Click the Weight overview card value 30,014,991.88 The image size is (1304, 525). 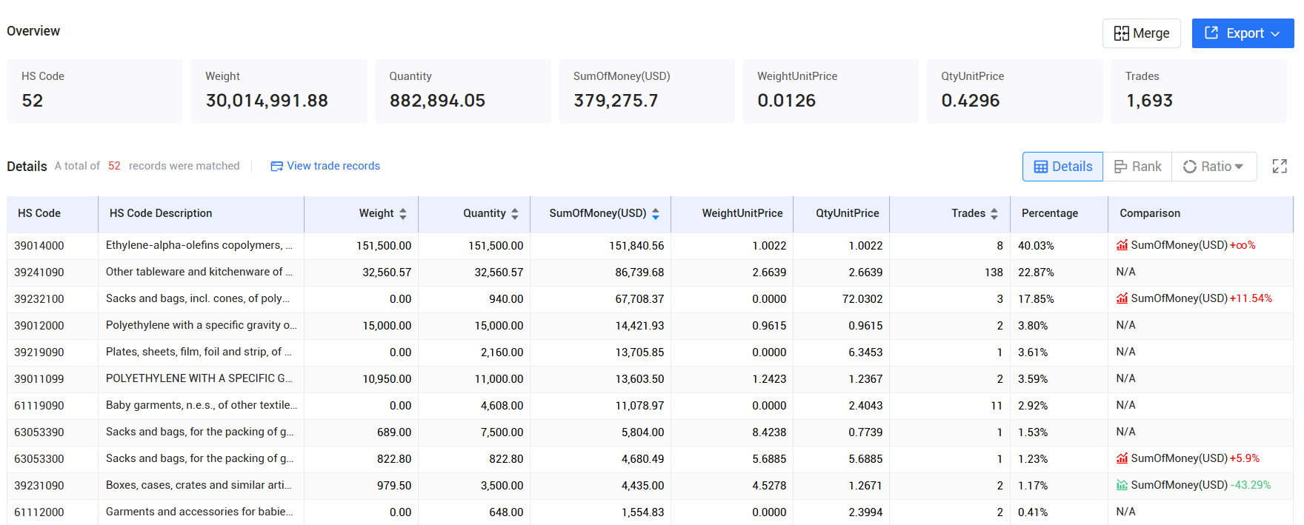point(267,101)
